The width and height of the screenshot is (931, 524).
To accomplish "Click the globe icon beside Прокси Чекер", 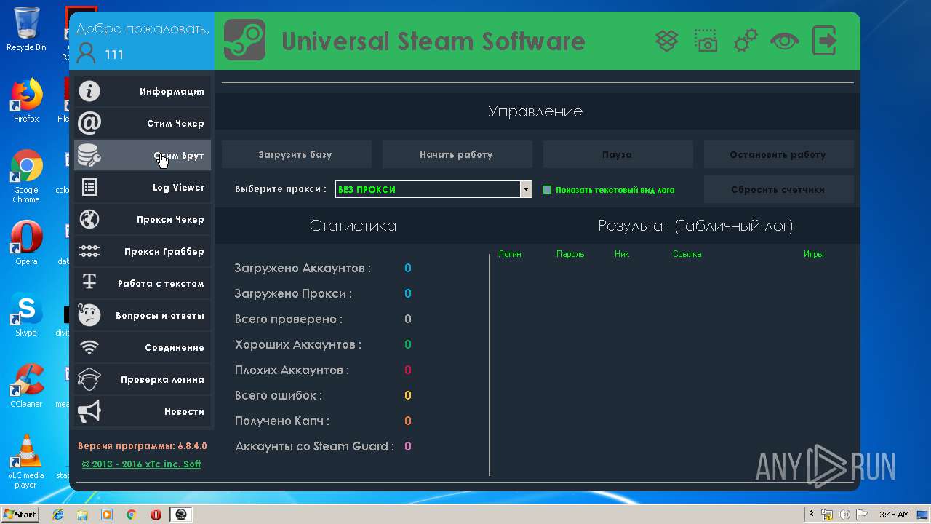I will point(89,219).
